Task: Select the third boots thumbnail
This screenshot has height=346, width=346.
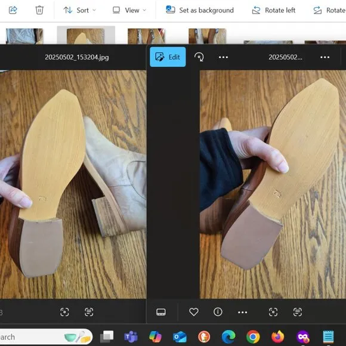Action: tap(146, 36)
